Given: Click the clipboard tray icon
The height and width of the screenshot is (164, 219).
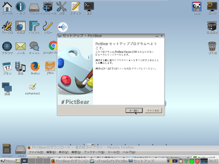Looking at the screenshot, I should click(x=181, y=161).
